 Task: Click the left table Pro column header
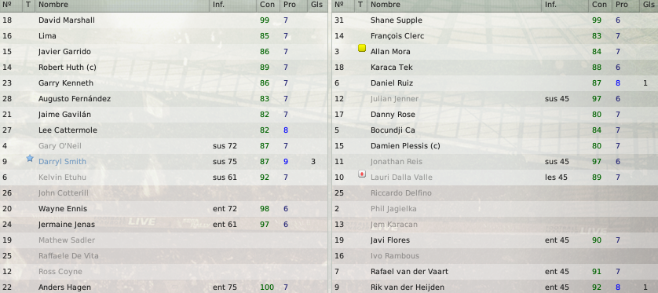pyautogui.click(x=290, y=5)
